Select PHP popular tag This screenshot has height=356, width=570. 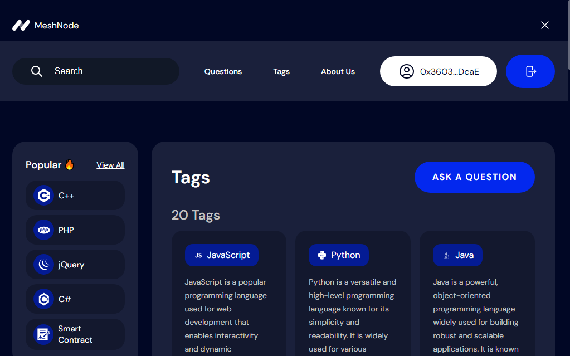(75, 230)
